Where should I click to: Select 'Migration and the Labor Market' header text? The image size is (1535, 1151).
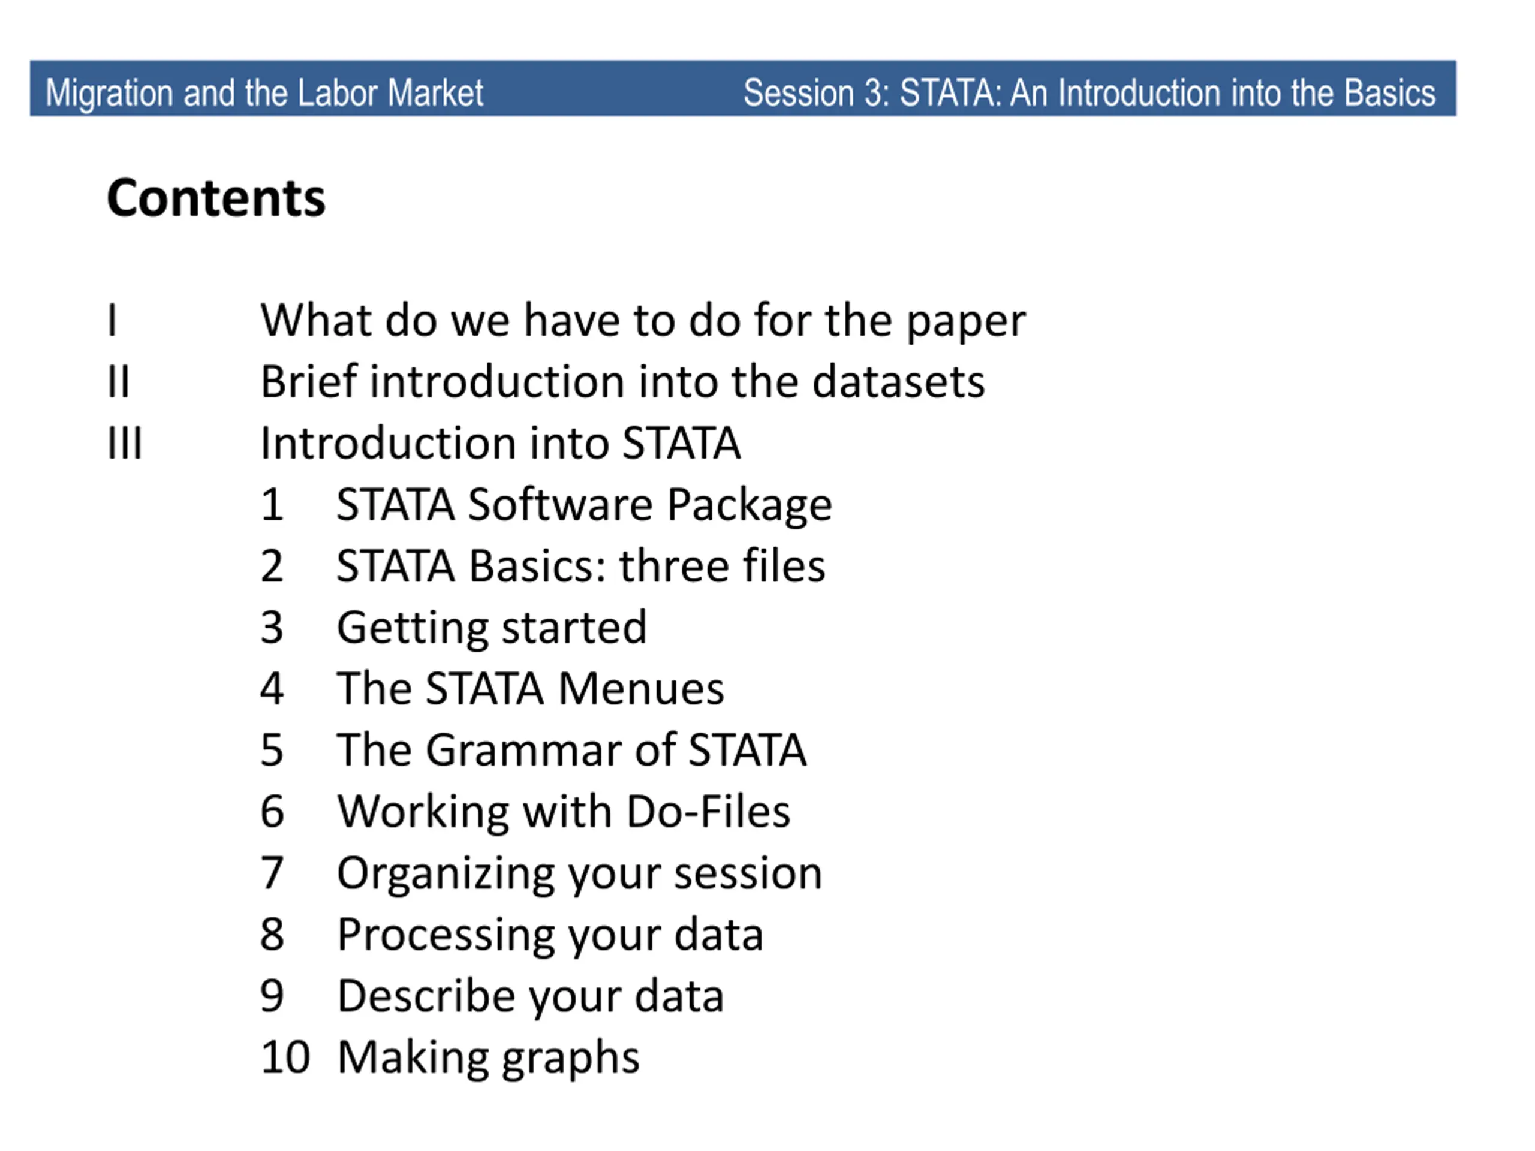[264, 94]
